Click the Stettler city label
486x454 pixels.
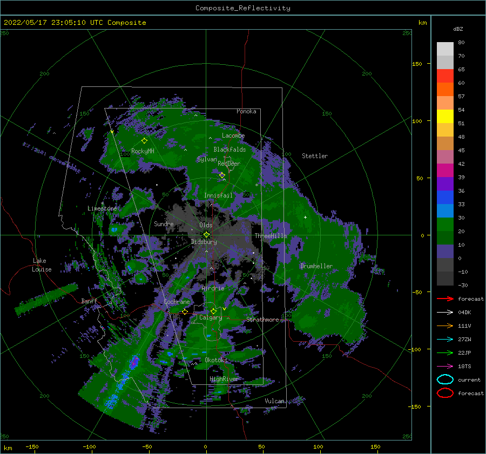315,156
